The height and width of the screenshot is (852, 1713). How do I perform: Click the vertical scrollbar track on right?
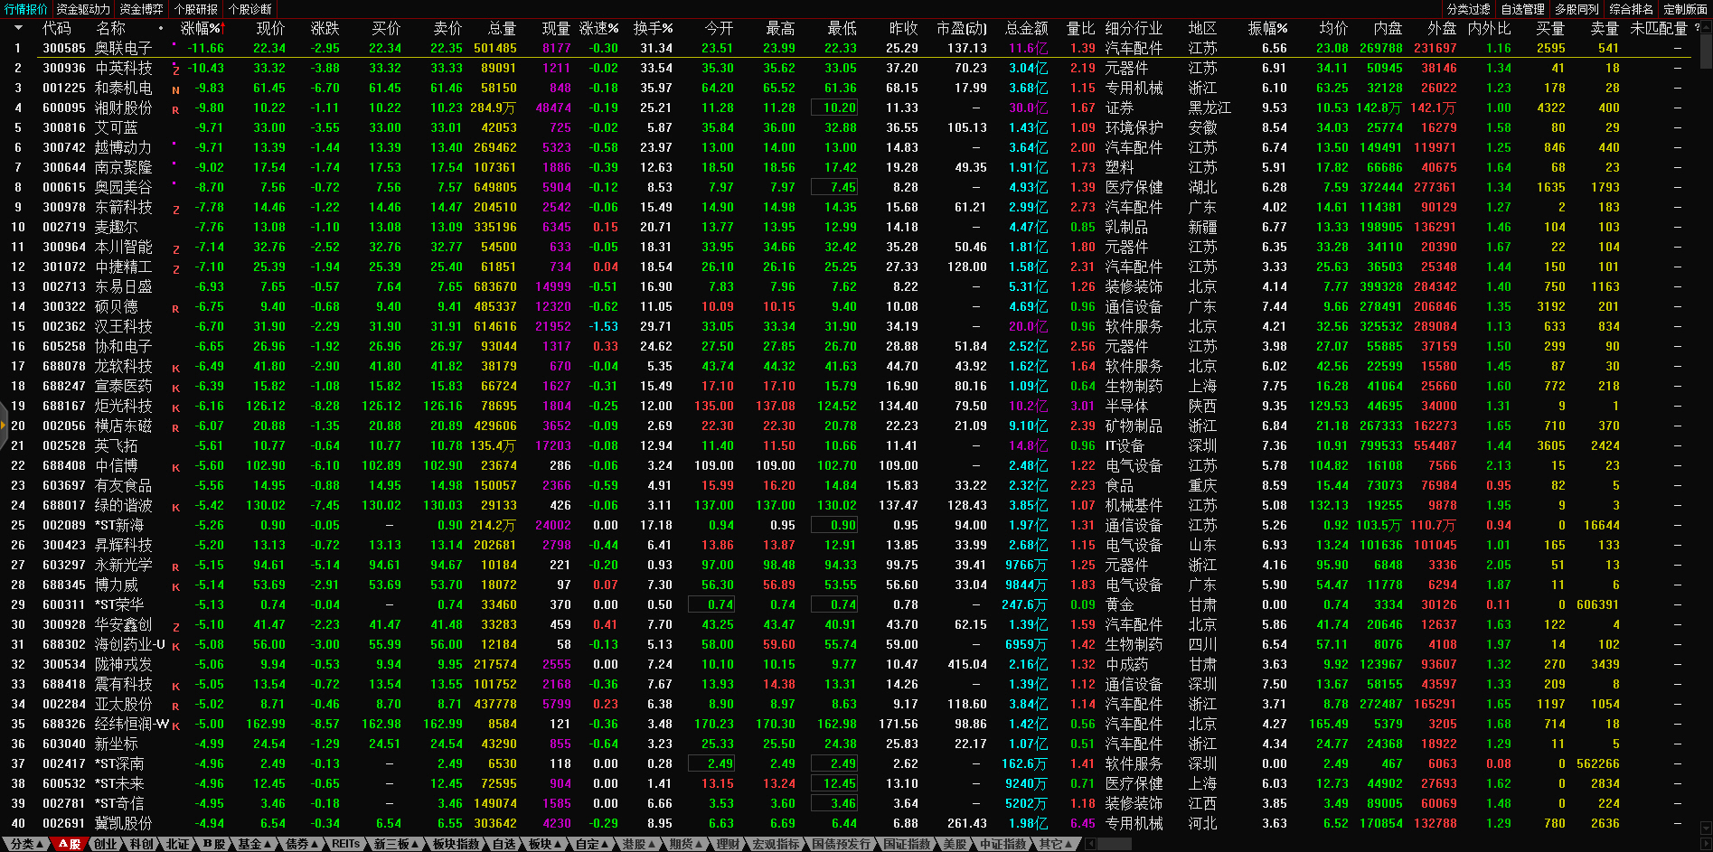[1706, 452]
